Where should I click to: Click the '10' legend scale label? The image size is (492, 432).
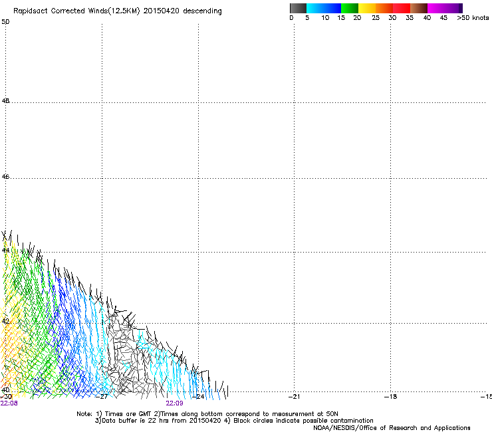[325, 18]
